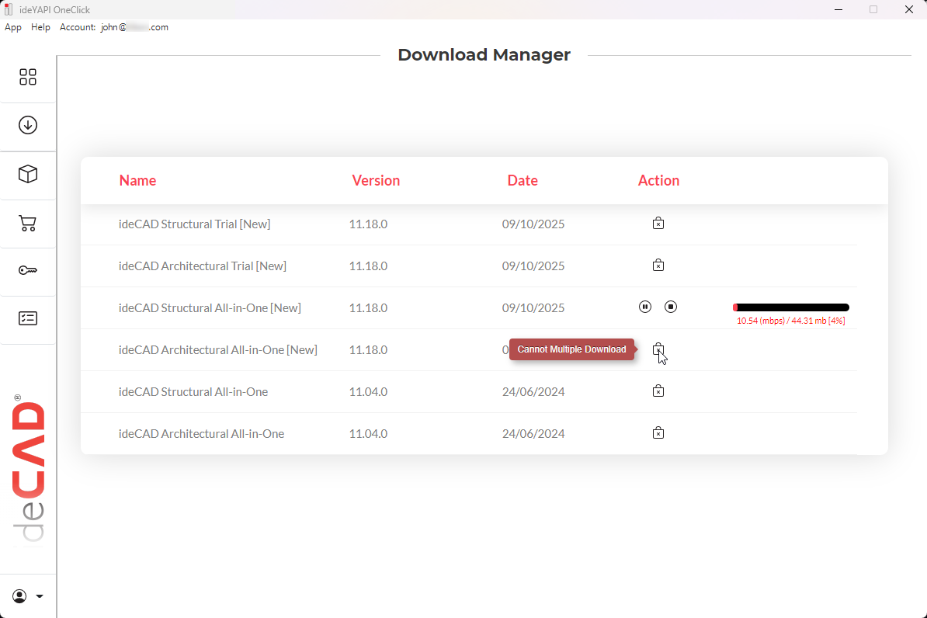Click the user profile avatar icon
Image resolution: width=927 pixels, height=618 pixels.
click(19, 596)
